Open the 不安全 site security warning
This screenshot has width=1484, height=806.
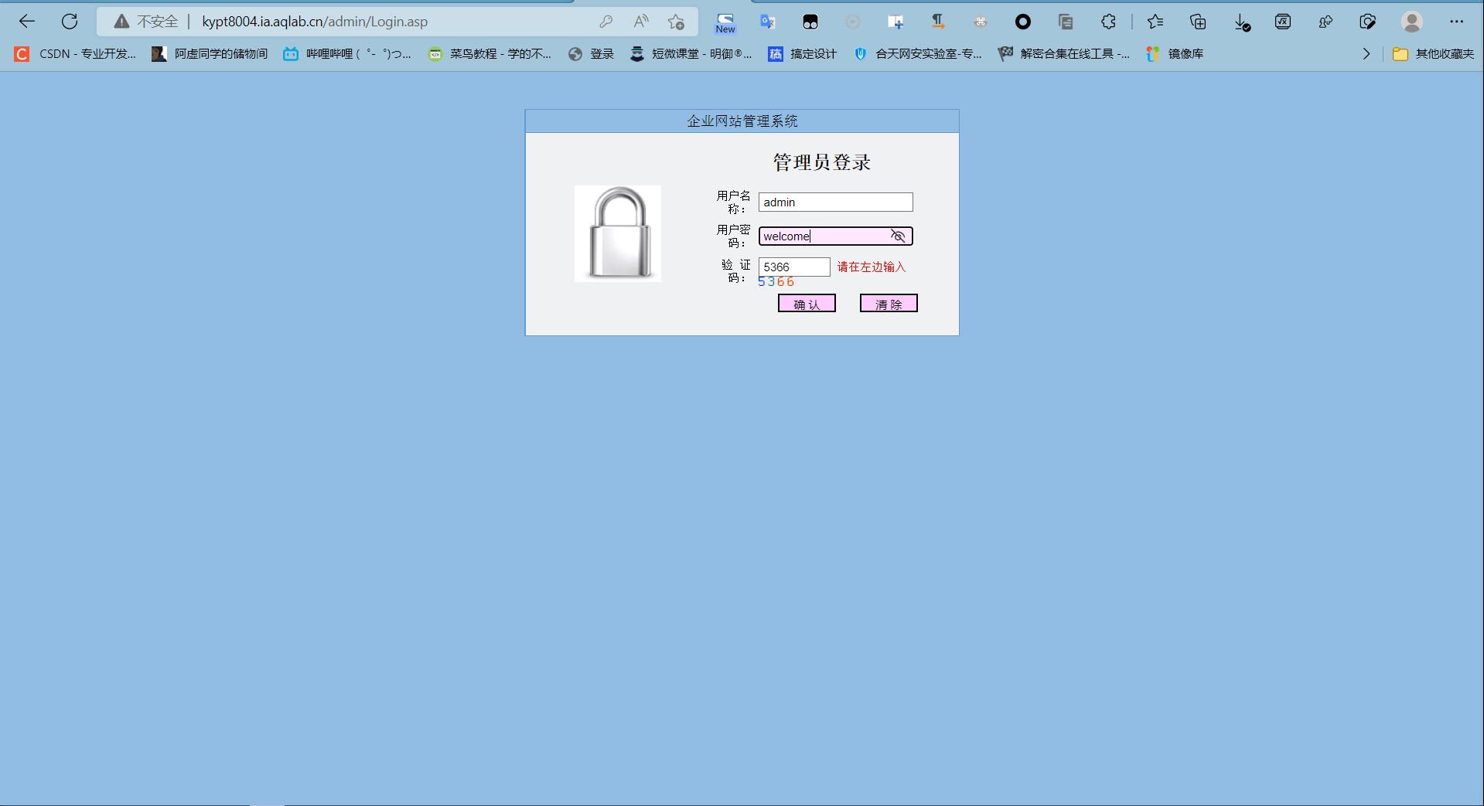(145, 22)
